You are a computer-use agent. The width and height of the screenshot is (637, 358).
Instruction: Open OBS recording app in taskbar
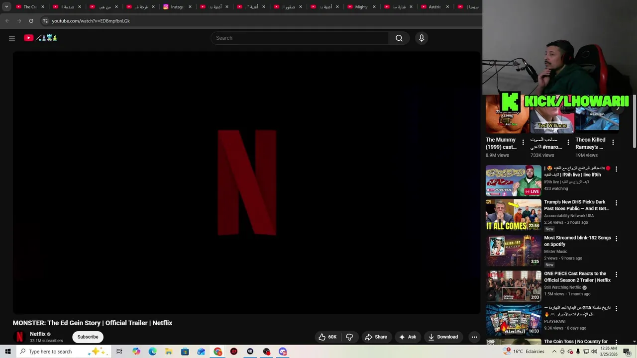click(x=267, y=352)
